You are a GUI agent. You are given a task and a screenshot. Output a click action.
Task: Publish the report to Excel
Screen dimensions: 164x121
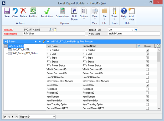(x=33, y=11)
